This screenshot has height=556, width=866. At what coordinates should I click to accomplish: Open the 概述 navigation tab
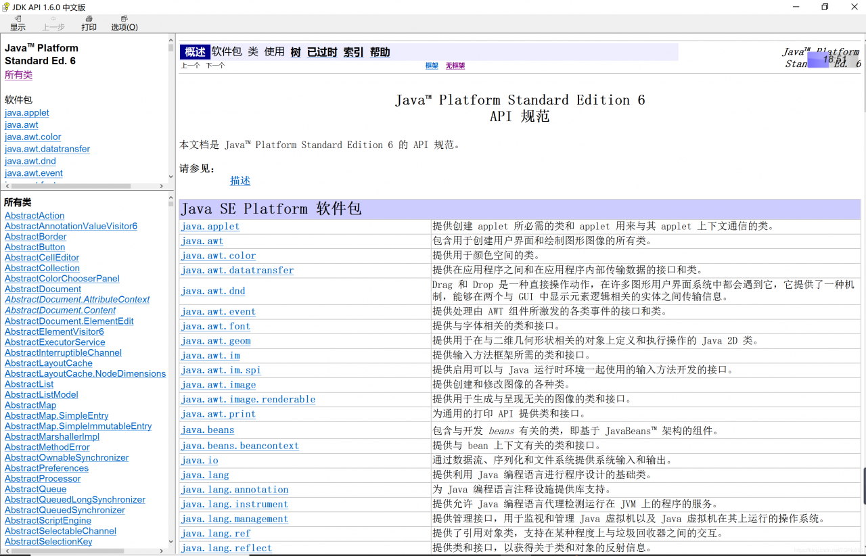tap(195, 52)
